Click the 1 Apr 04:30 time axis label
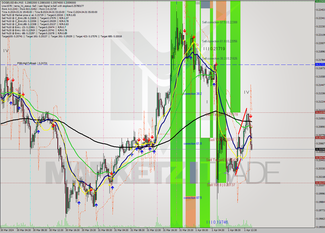Screen dimensions: 325x233 218,230
